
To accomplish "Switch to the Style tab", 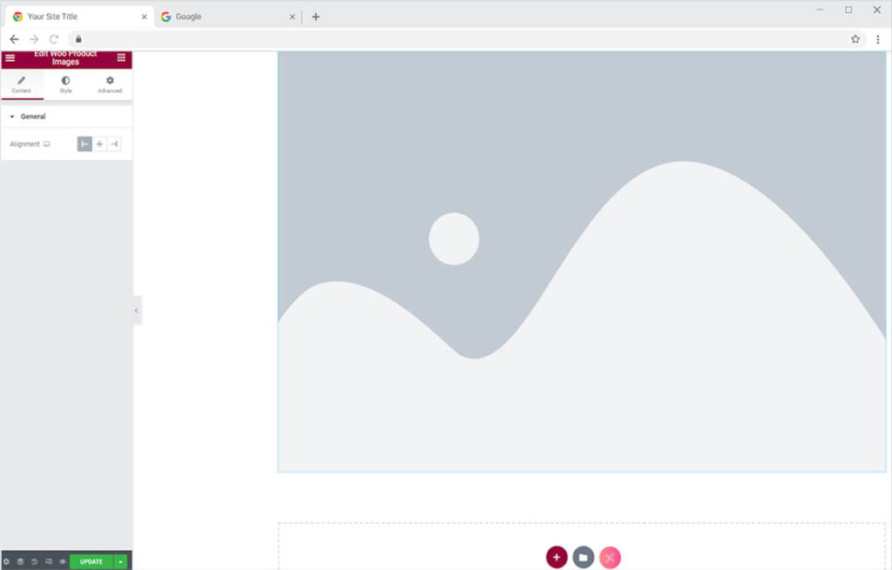I will (x=65, y=84).
